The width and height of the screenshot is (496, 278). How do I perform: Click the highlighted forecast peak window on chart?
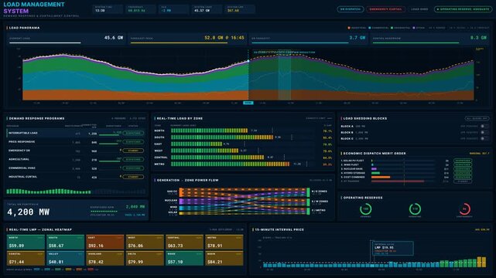pyautogui.click(x=285, y=76)
